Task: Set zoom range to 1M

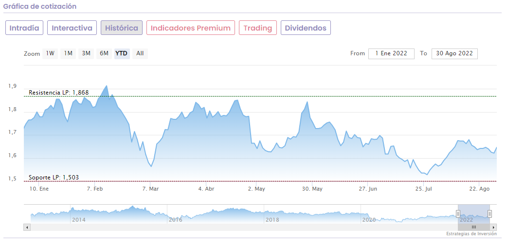Action: [68, 53]
